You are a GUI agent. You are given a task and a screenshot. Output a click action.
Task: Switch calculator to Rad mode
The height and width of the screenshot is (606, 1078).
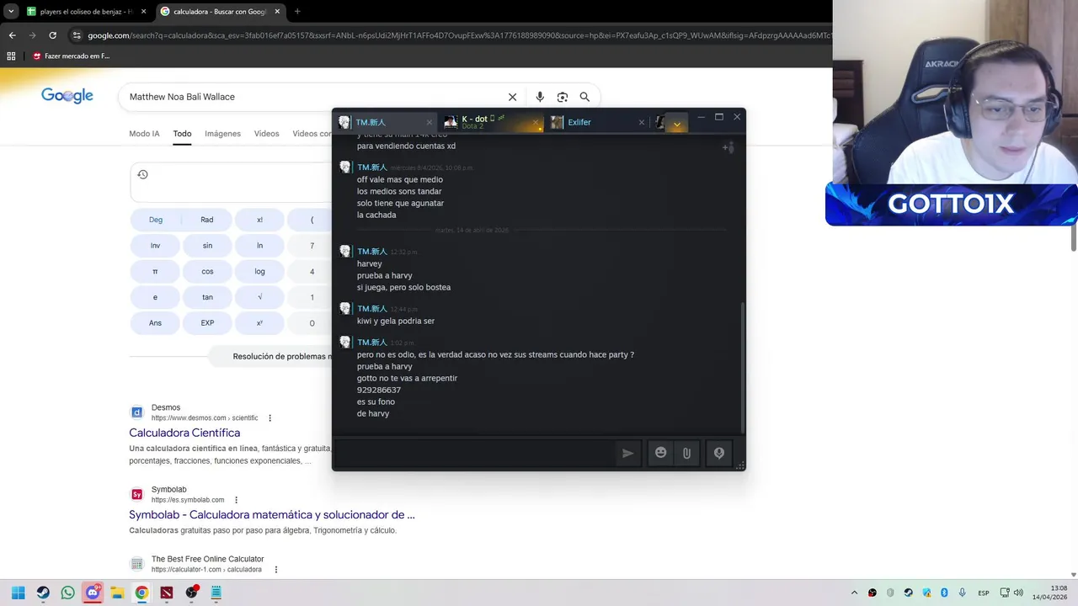207,220
